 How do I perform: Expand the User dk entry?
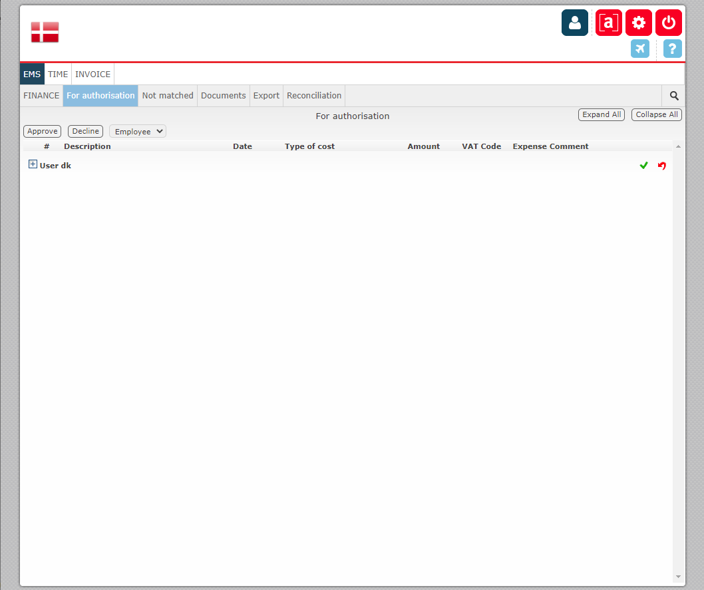tap(33, 163)
